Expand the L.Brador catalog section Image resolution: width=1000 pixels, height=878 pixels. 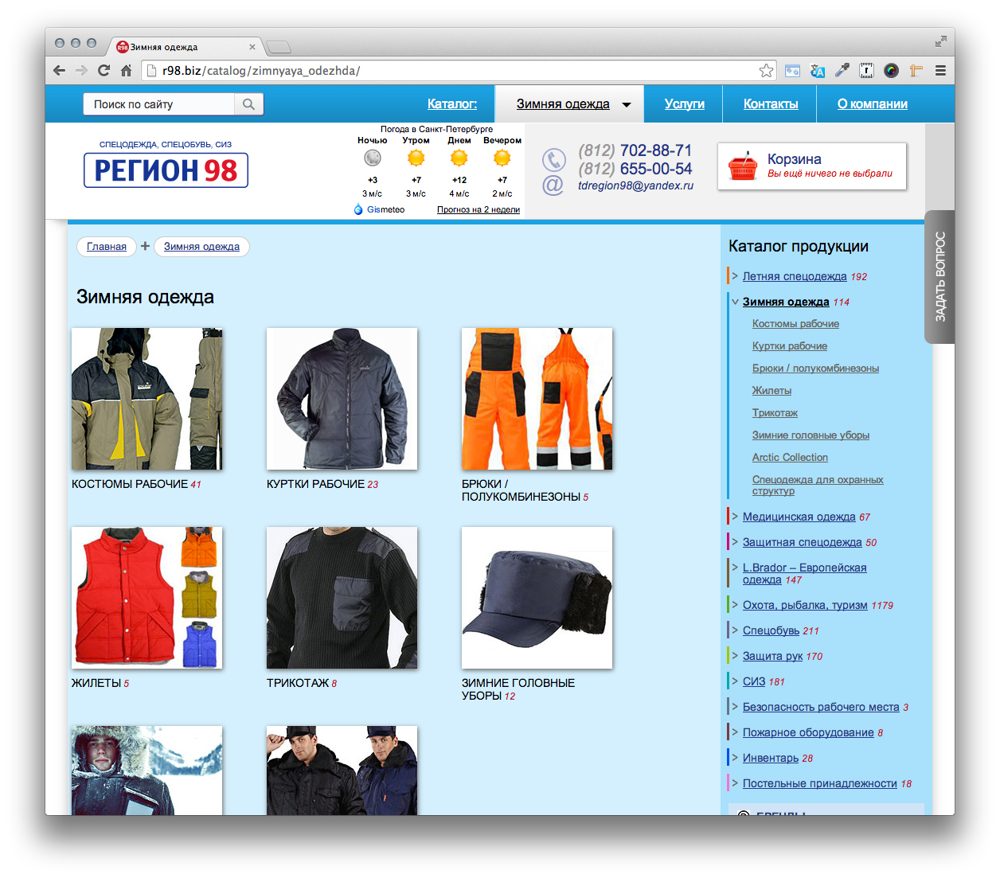tap(735, 568)
